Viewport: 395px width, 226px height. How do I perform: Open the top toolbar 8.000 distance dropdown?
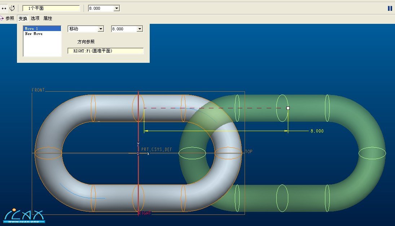coord(116,8)
